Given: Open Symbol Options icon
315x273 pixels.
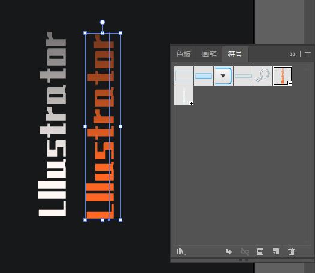Looking at the screenshot, I should click(260, 251).
